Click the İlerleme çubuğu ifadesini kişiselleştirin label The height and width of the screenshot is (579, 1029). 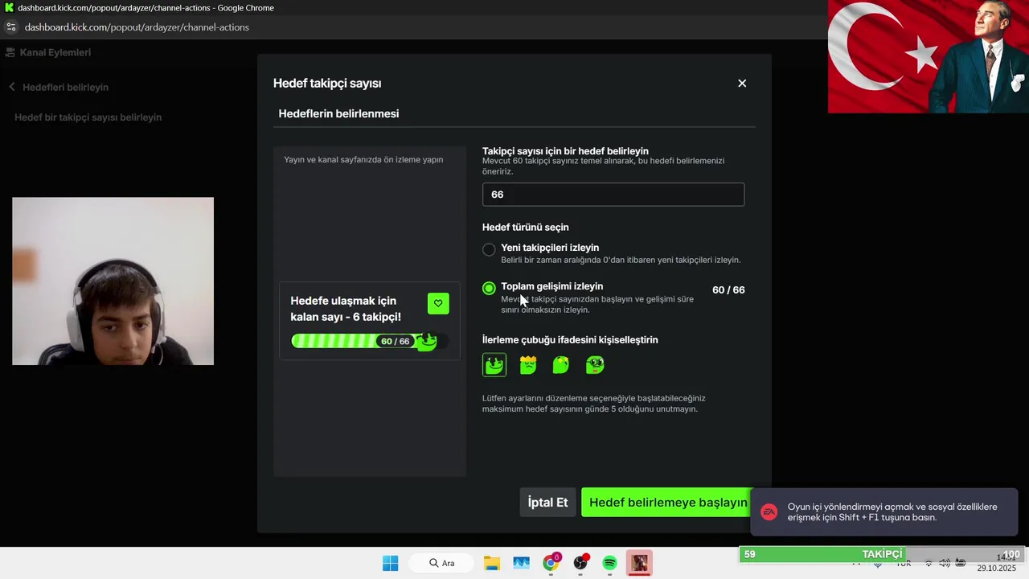(x=570, y=340)
